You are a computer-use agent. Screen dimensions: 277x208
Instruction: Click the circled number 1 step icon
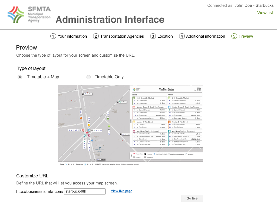pos(53,36)
